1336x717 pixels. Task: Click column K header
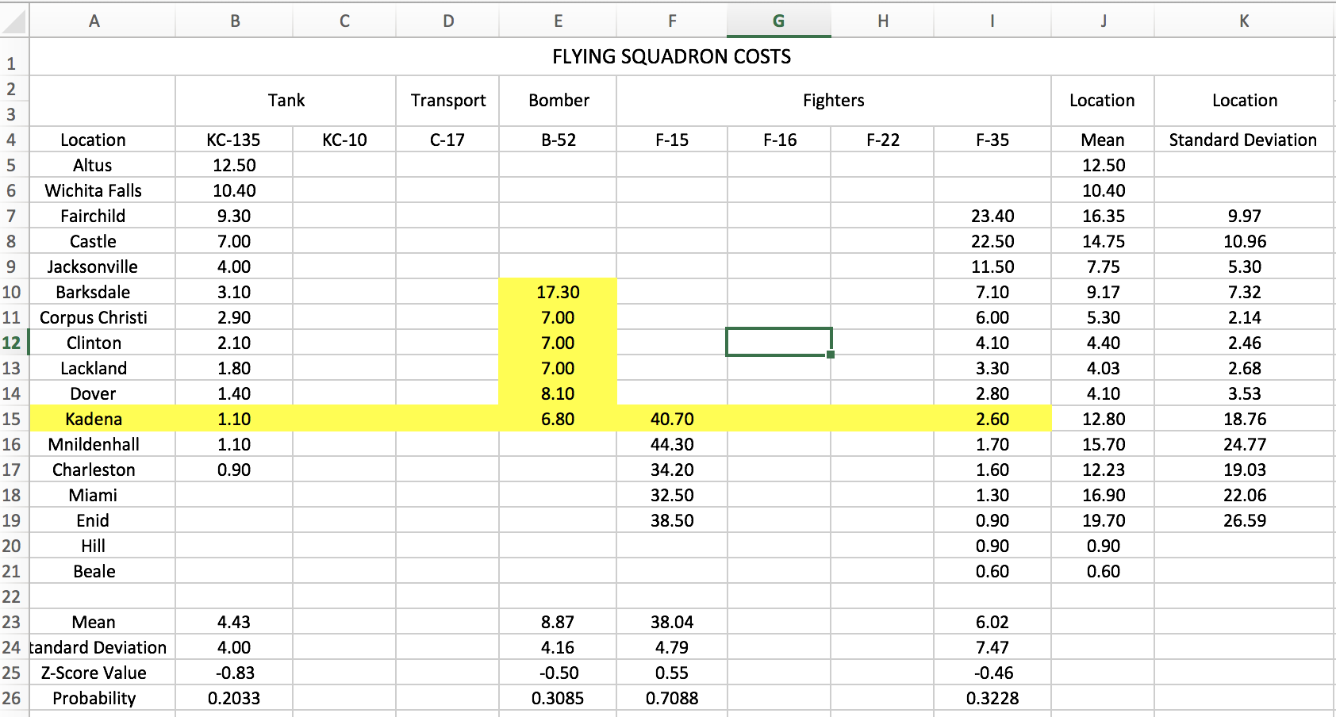click(1244, 21)
